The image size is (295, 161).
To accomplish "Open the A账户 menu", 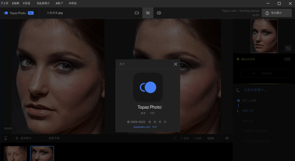I will [59, 3].
